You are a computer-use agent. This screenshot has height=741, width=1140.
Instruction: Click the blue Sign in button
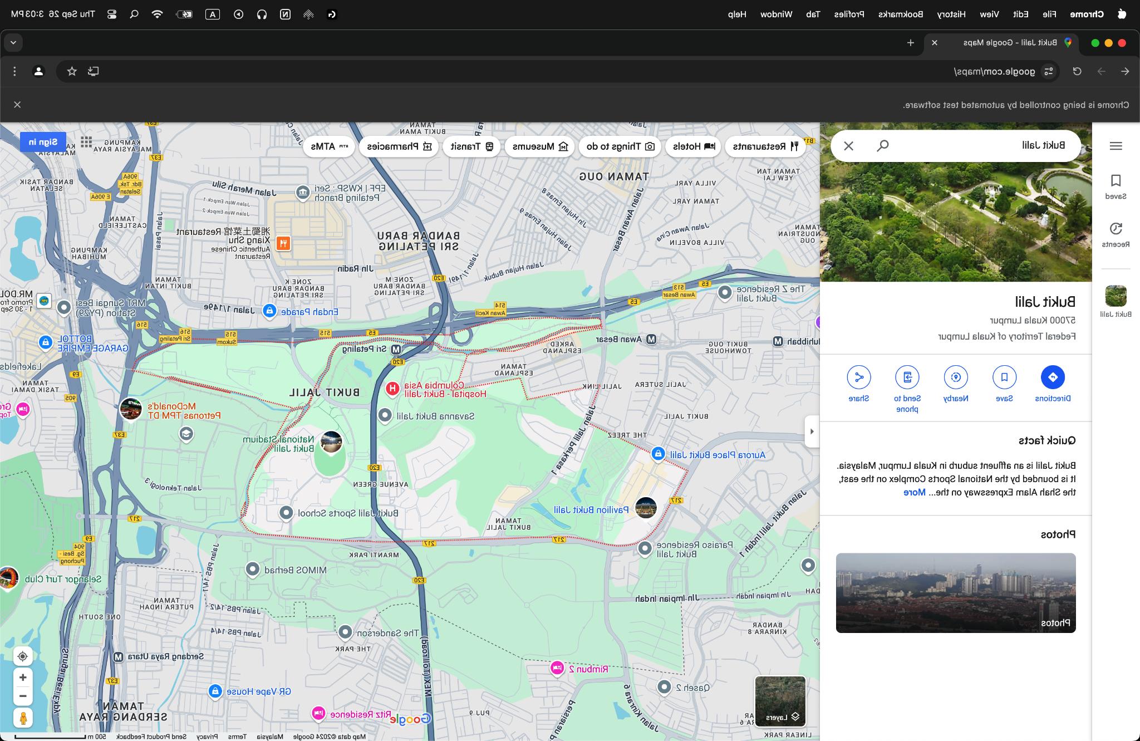[x=43, y=142]
